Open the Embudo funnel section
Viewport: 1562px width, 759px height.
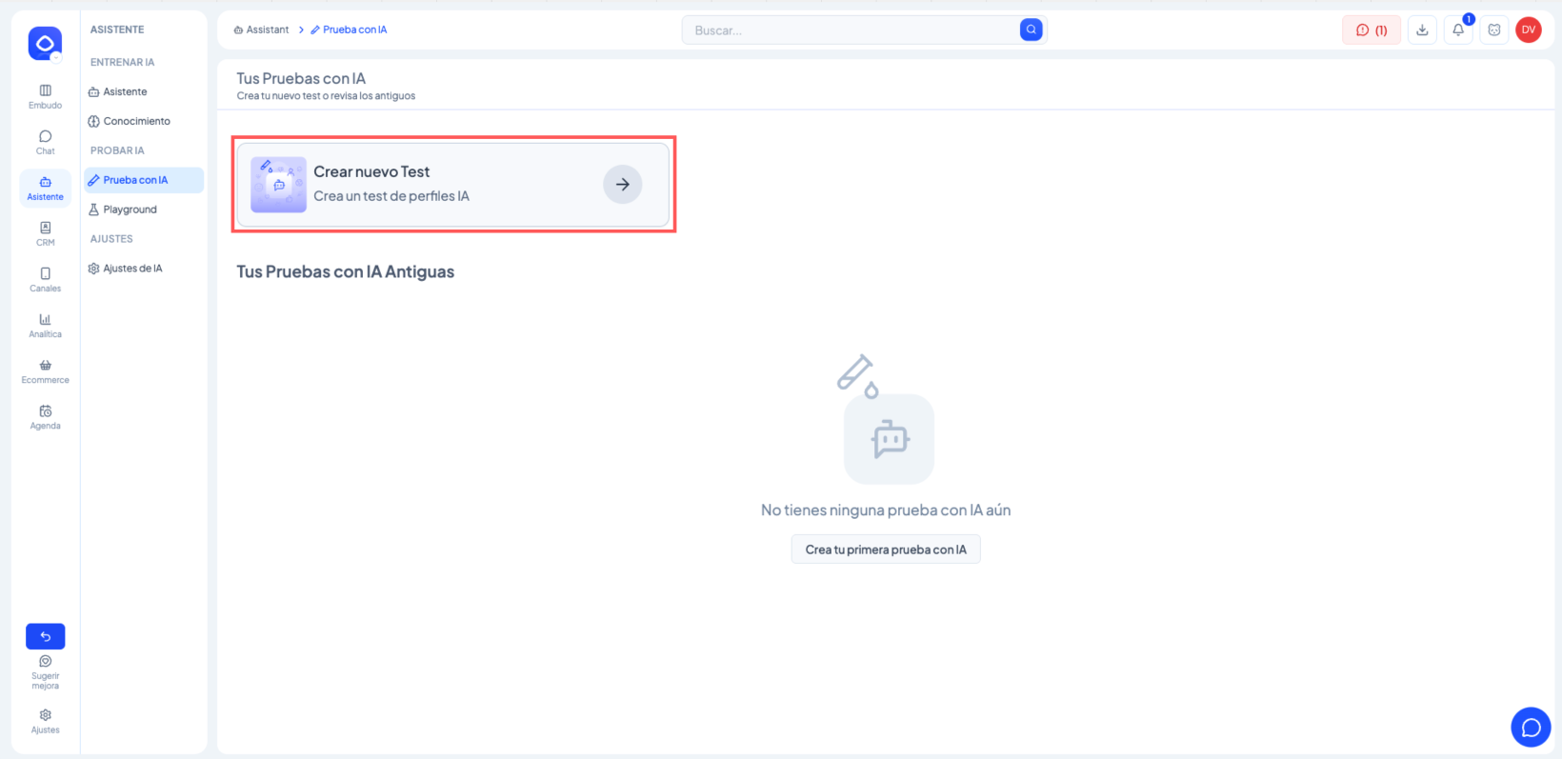coord(45,96)
